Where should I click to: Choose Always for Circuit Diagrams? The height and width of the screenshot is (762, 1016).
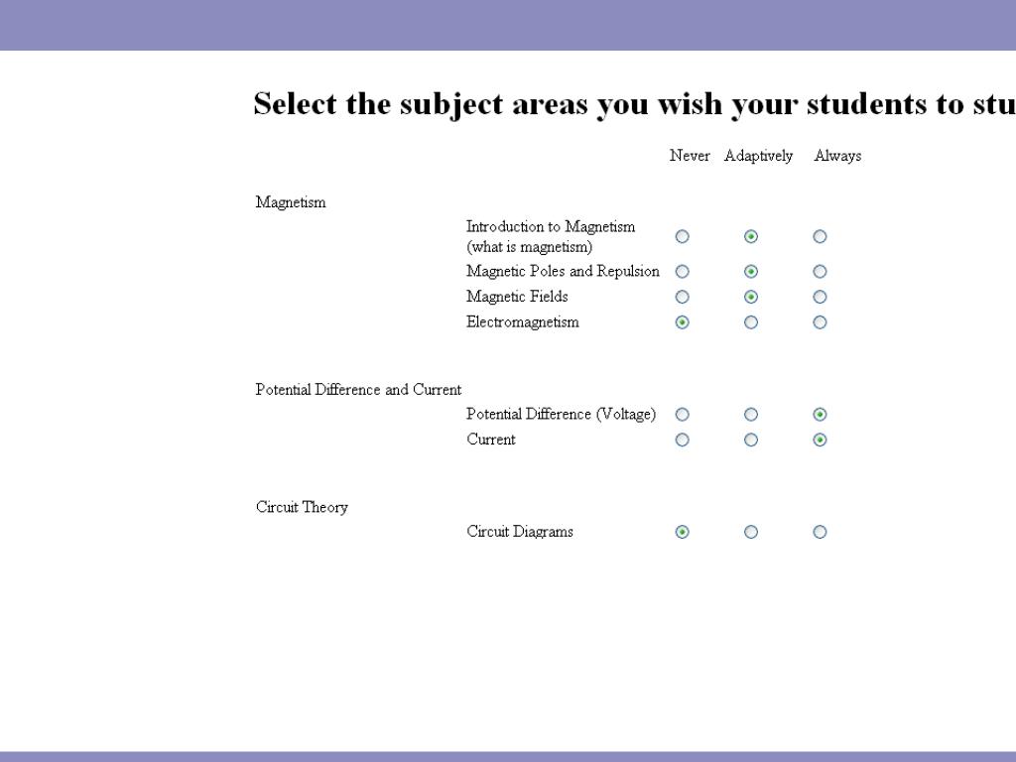pos(820,532)
